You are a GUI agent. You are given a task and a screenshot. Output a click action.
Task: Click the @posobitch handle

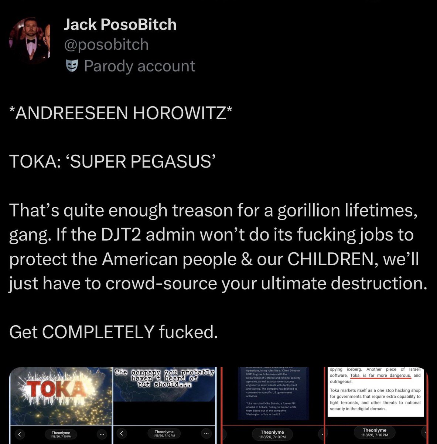point(106,45)
